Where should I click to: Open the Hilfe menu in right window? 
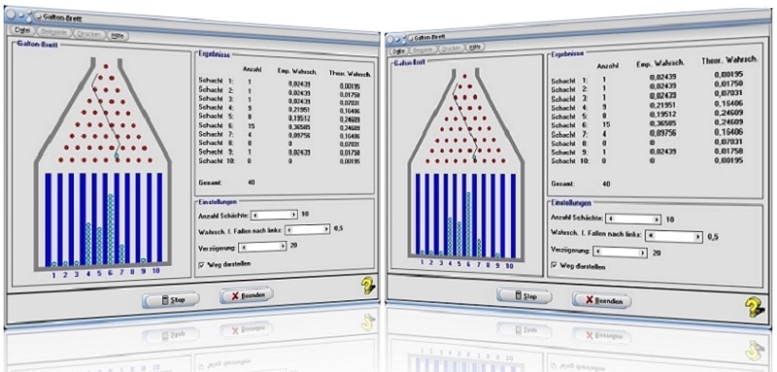click(x=475, y=48)
